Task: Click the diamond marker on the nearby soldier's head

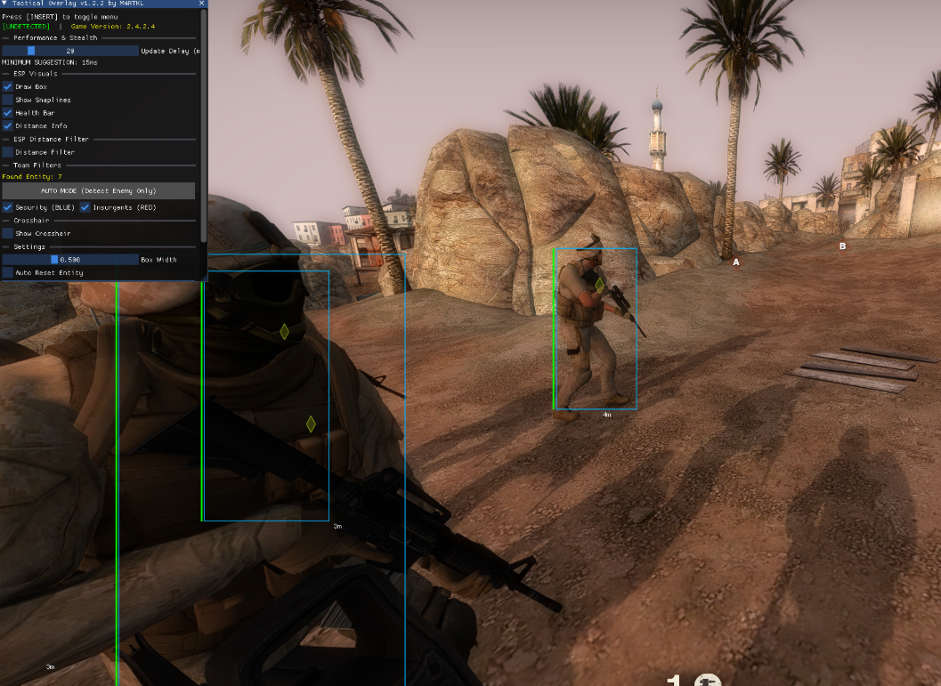Action: 284,332
